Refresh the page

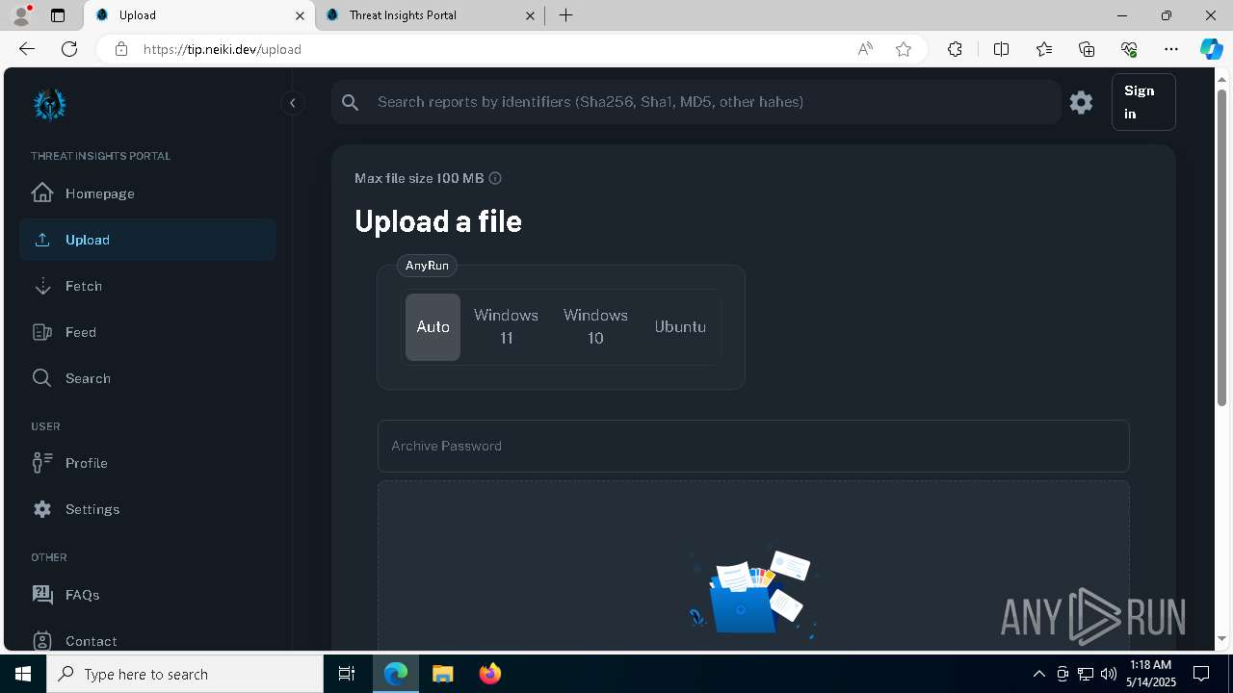pos(69,49)
